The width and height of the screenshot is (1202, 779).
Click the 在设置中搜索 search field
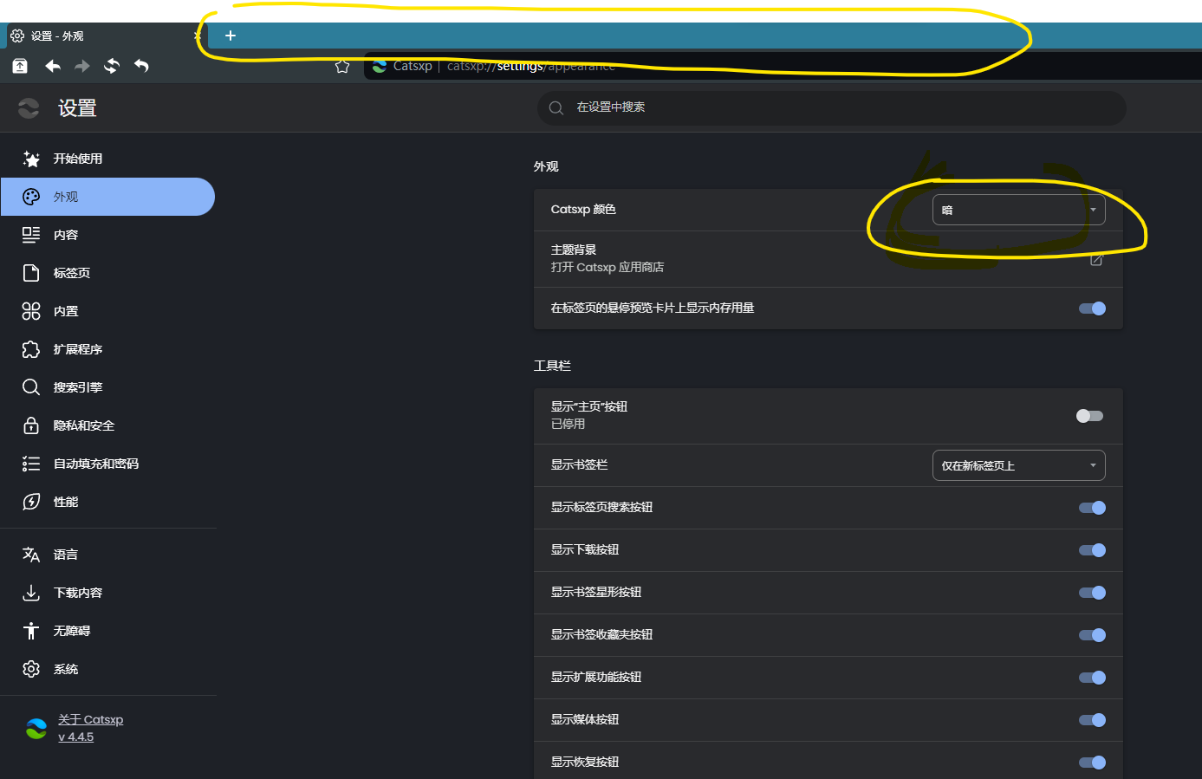832,108
